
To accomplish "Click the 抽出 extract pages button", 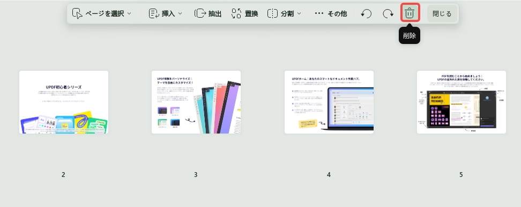I will tap(207, 13).
